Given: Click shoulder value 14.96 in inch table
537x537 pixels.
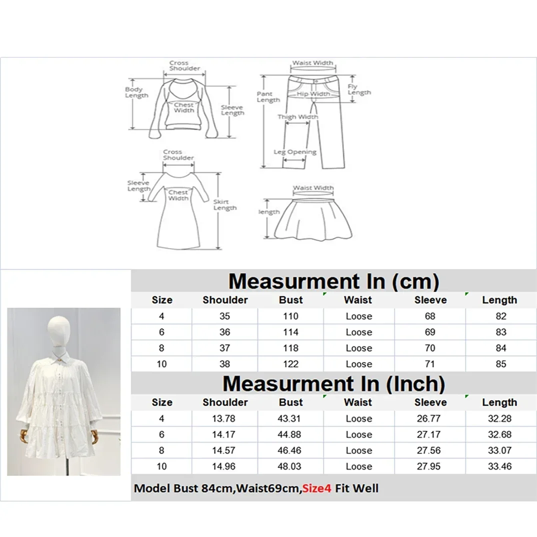Looking at the screenshot, I should click(223, 466).
